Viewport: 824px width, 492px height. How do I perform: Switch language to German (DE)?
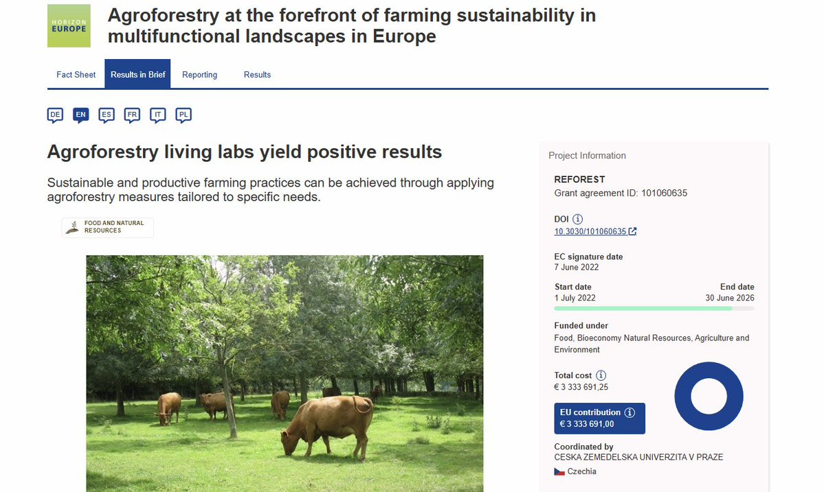click(55, 115)
